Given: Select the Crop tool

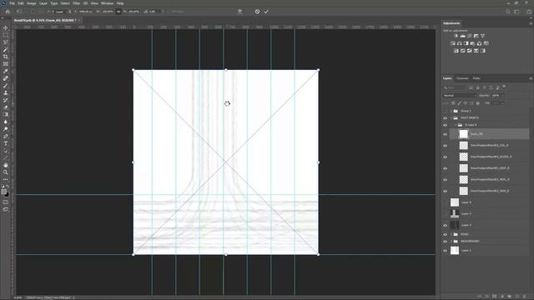Looking at the screenshot, I should pyautogui.click(x=6, y=57).
